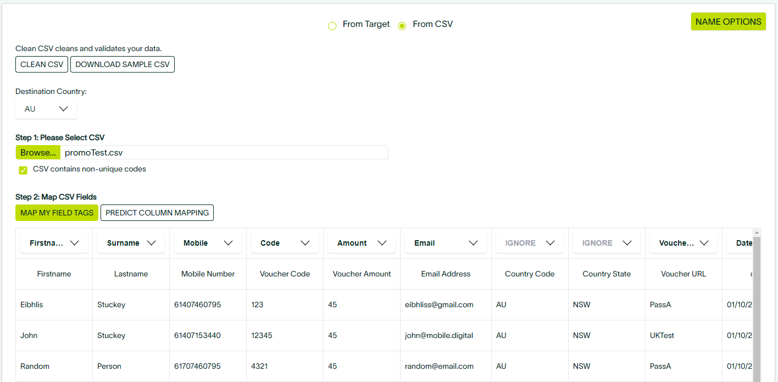Expand the Voucher URL column mapping dropdown
The width and height of the screenshot is (778, 382).
point(683,243)
